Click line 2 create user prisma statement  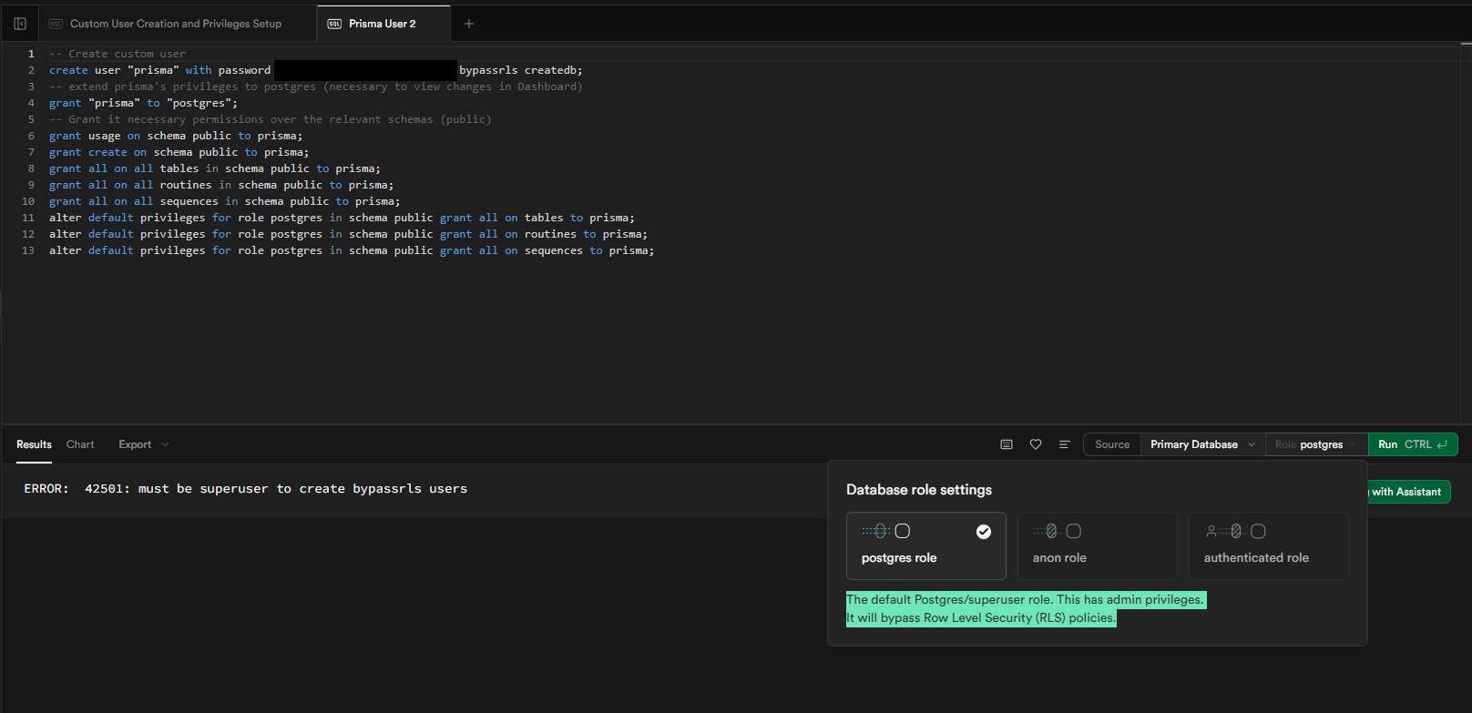316,70
